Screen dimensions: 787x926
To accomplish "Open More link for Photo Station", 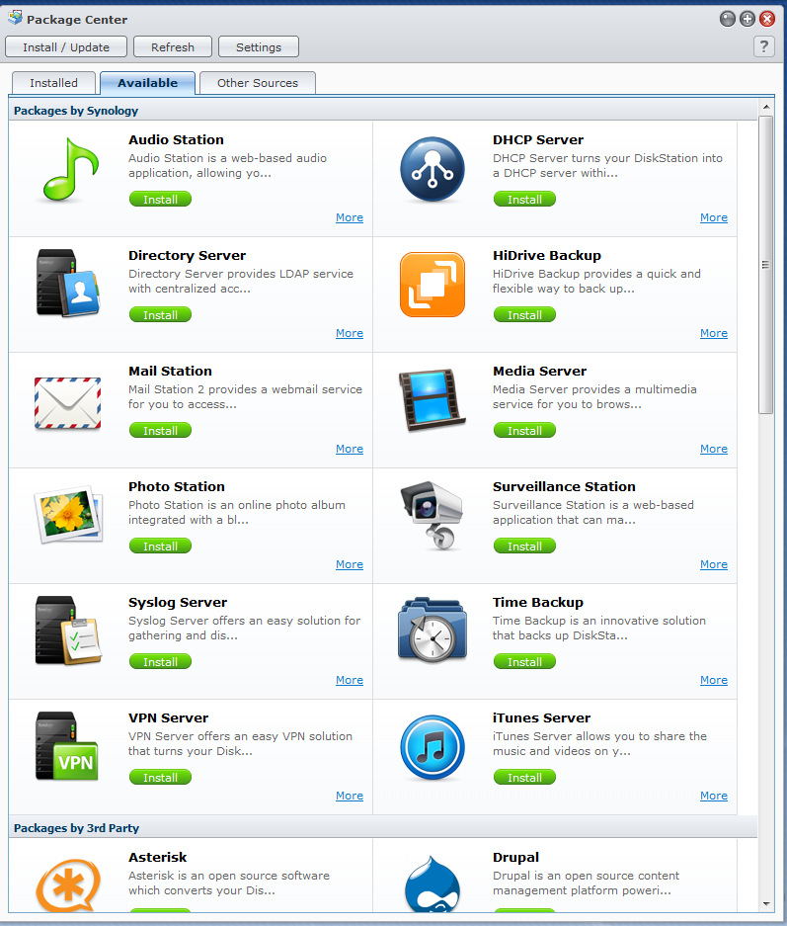I will click(x=350, y=564).
